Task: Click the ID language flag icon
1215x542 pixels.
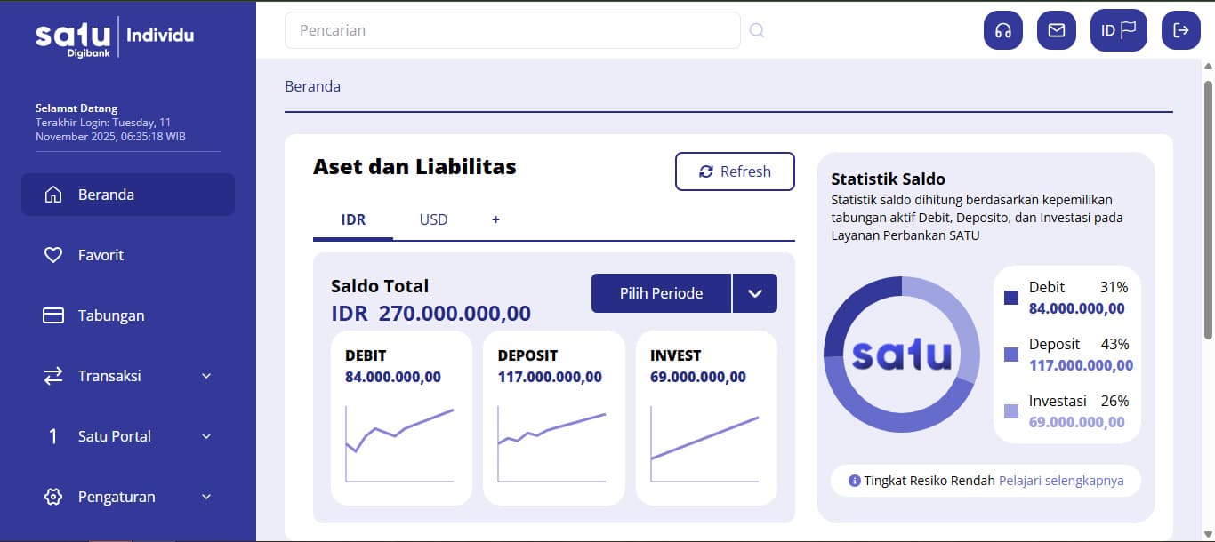Action: [x=1118, y=29]
